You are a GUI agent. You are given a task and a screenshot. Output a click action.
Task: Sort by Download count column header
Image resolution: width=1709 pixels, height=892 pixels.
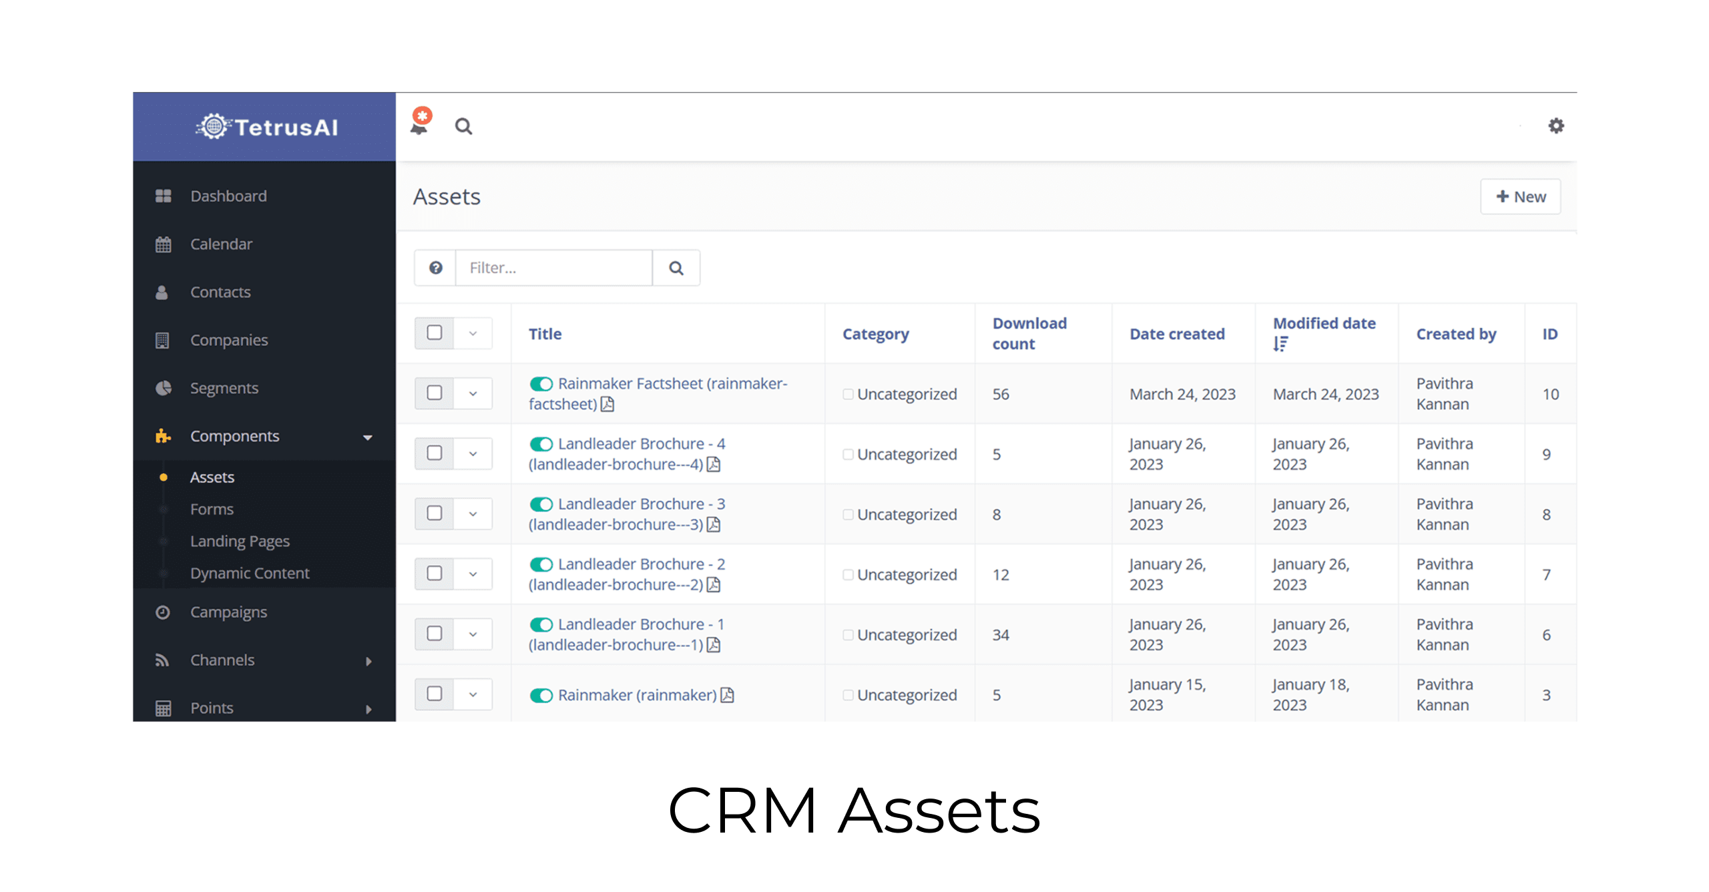1029,333
